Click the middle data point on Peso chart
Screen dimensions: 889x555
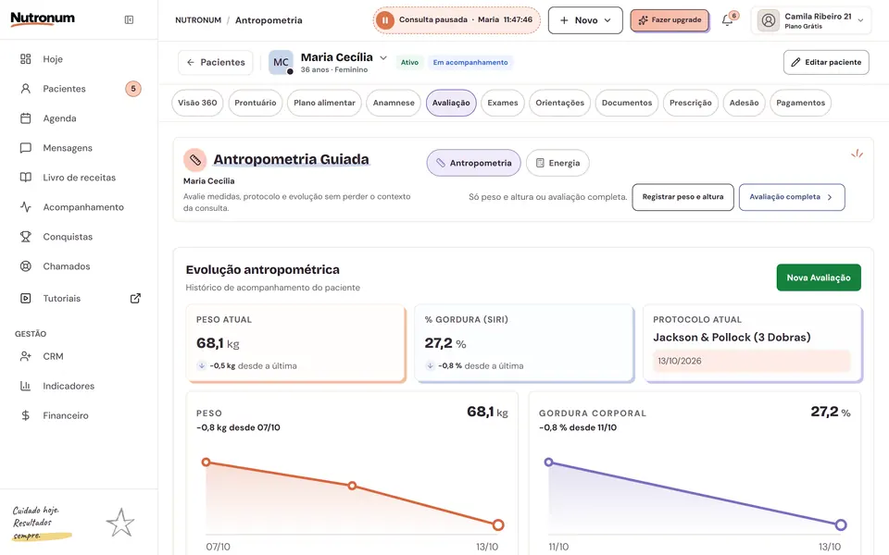352,486
